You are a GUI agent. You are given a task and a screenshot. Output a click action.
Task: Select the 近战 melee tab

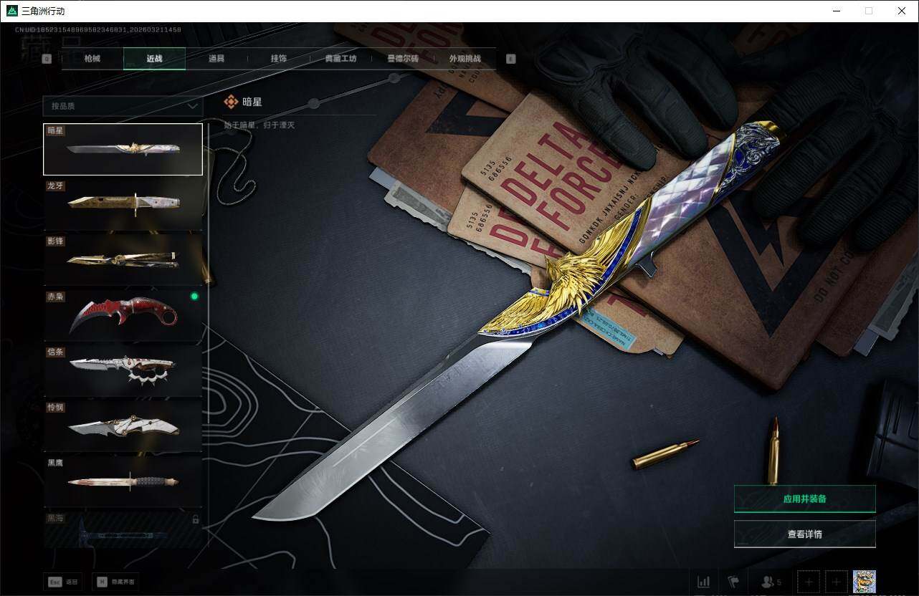pyautogui.click(x=154, y=59)
